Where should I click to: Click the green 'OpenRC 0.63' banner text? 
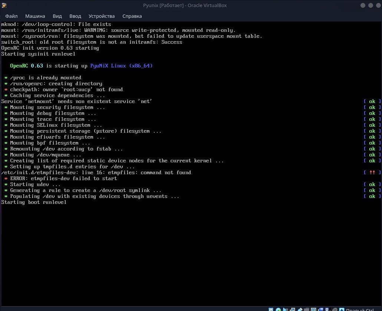tap(27, 66)
